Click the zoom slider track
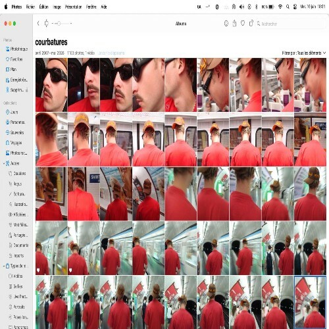This screenshot has height=329, width=329. pos(63,23)
